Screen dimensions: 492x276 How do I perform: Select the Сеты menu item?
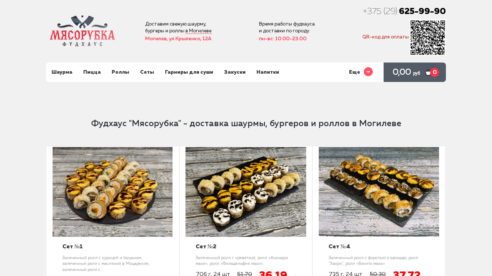pyautogui.click(x=147, y=72)
